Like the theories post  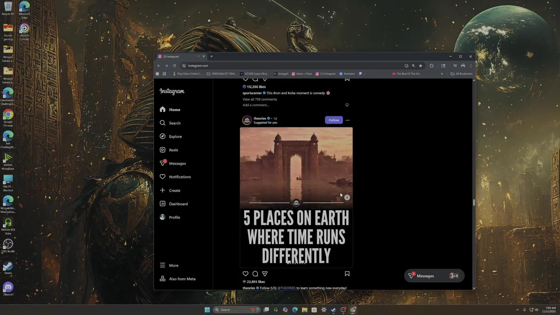pyautogui.click(x=245, y=274)
